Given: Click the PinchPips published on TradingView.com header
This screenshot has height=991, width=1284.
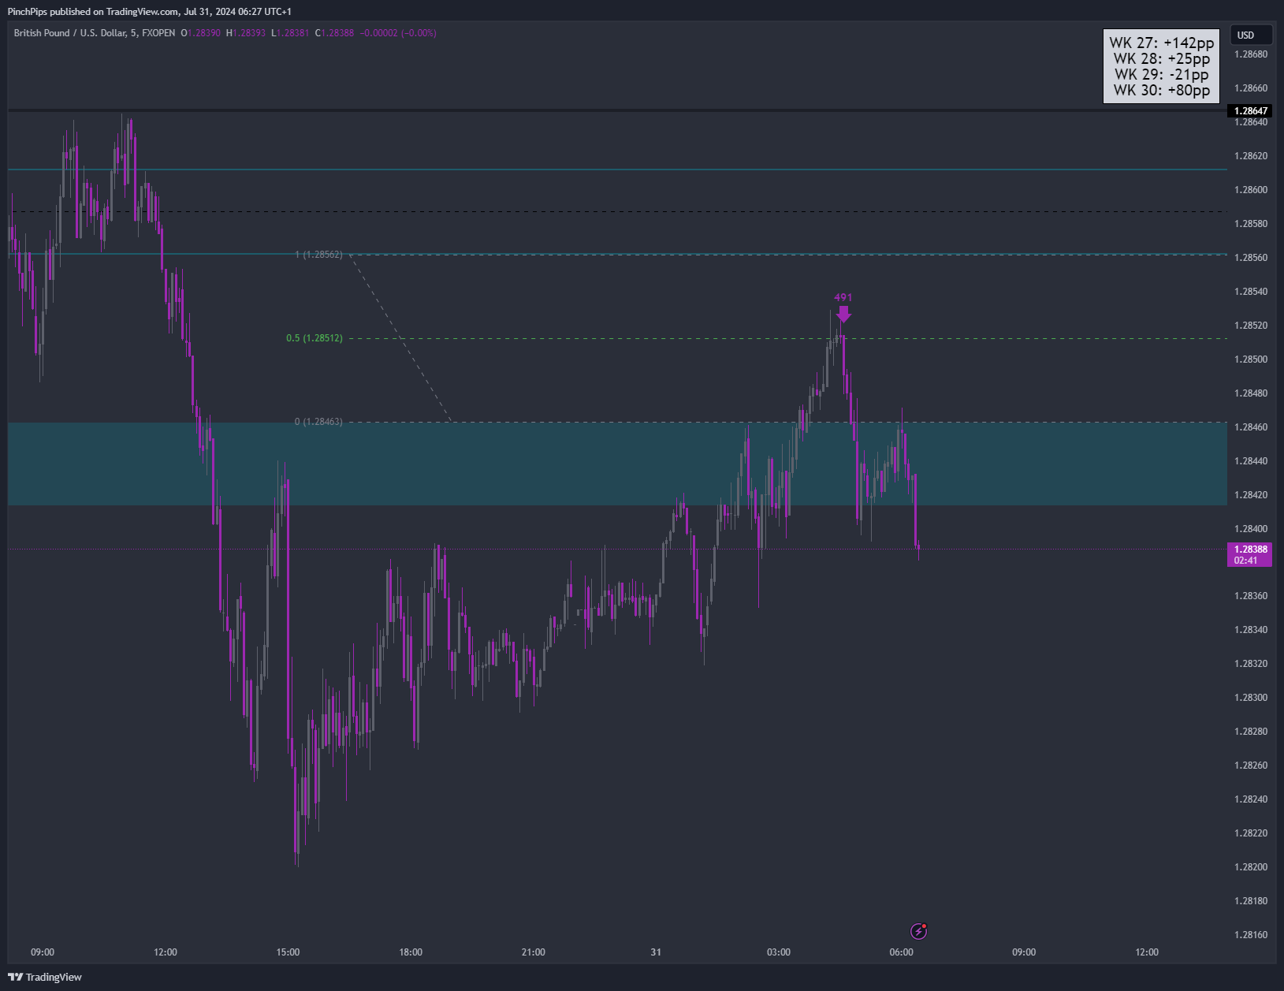Looking at the screenshot, I should pyautogui.click(x=150, y=12).
